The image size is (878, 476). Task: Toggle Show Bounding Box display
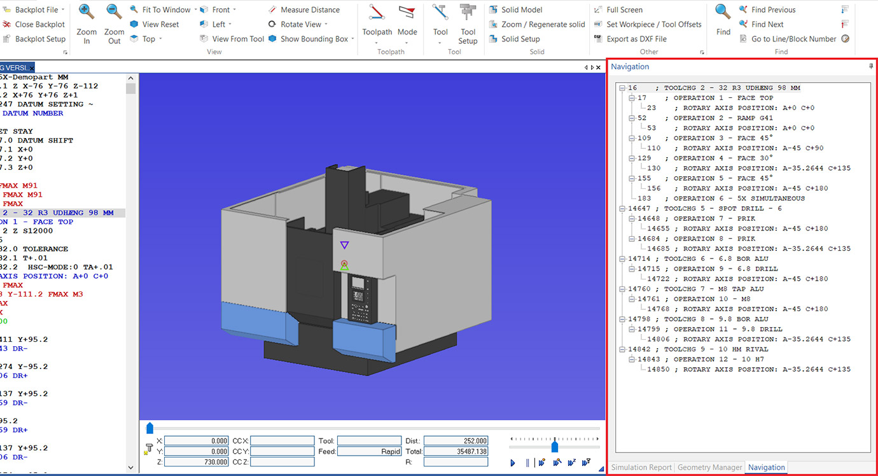(313, 38)
